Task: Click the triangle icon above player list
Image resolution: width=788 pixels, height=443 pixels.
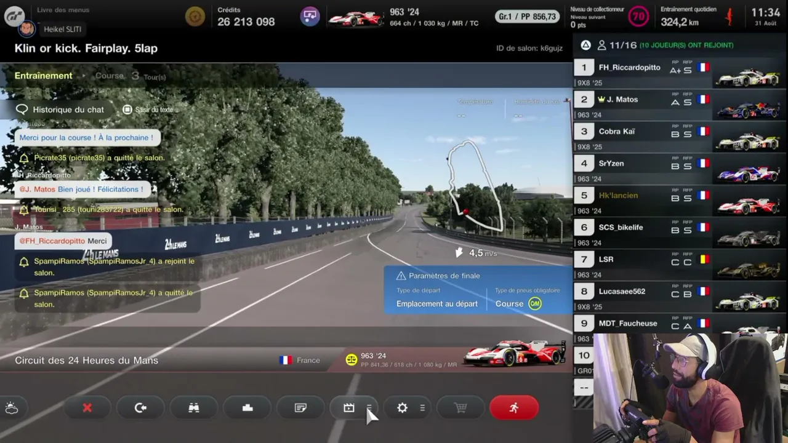Action: (585, 45)
